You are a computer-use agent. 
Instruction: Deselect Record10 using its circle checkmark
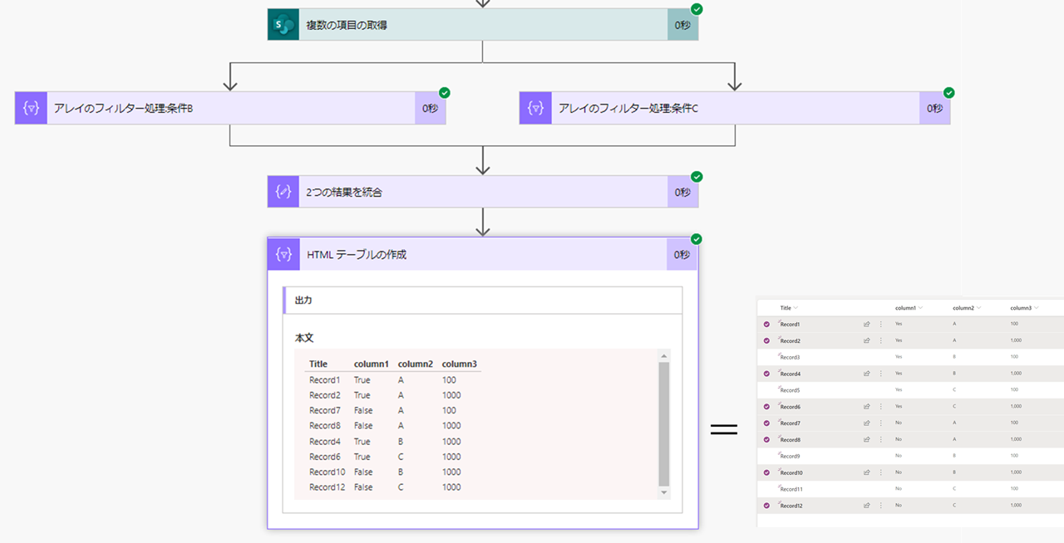pos(766,472)
